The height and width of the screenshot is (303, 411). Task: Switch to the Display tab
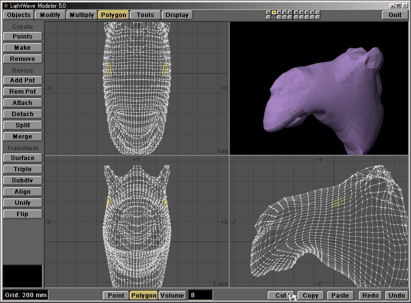[177, 15]
